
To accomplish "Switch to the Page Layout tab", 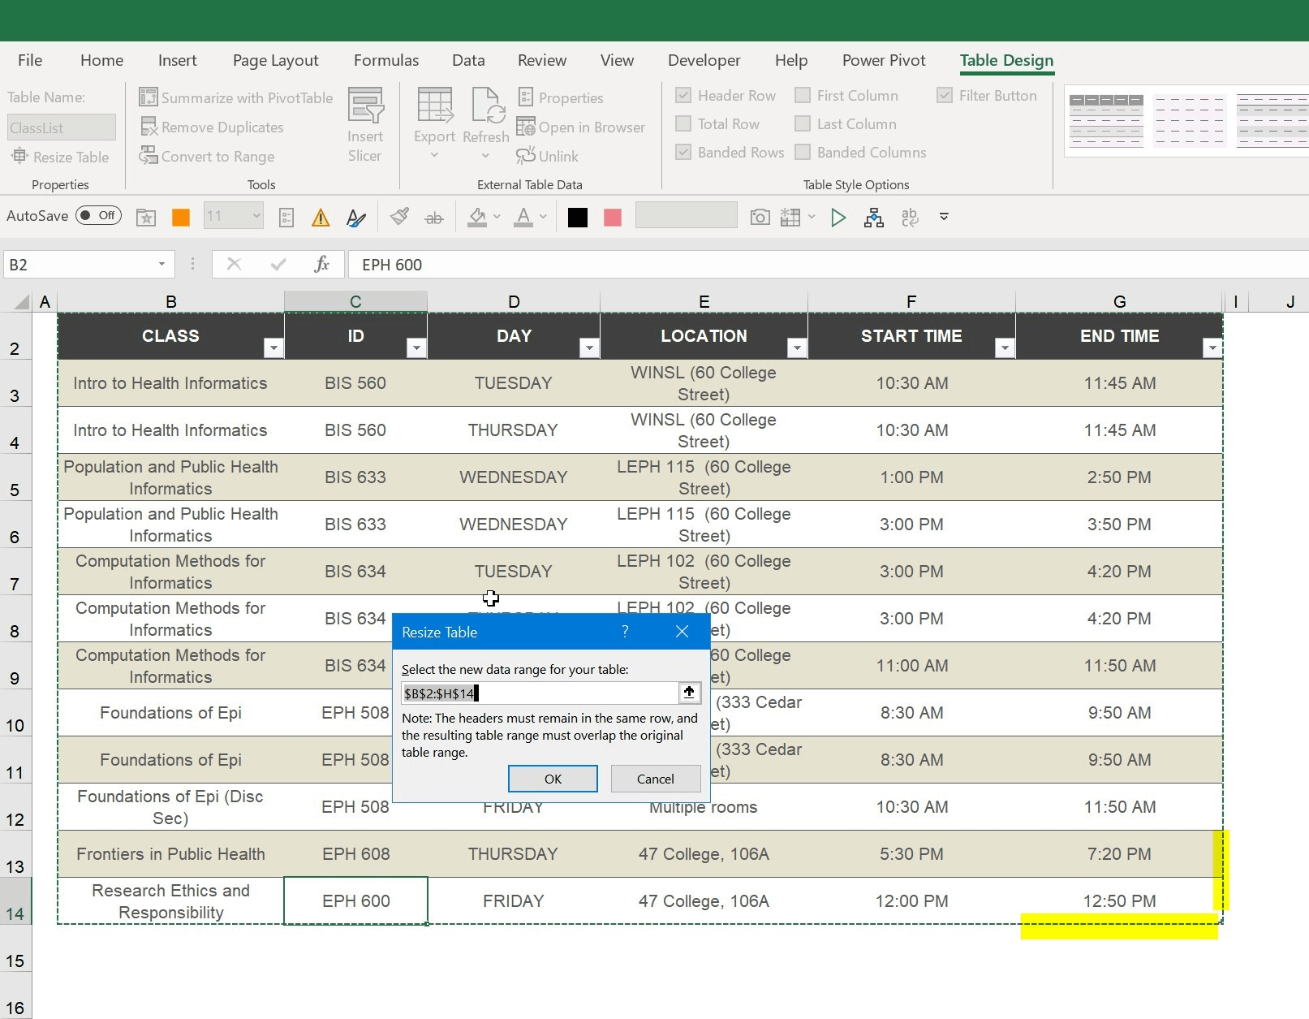I will tap(275, 61).
